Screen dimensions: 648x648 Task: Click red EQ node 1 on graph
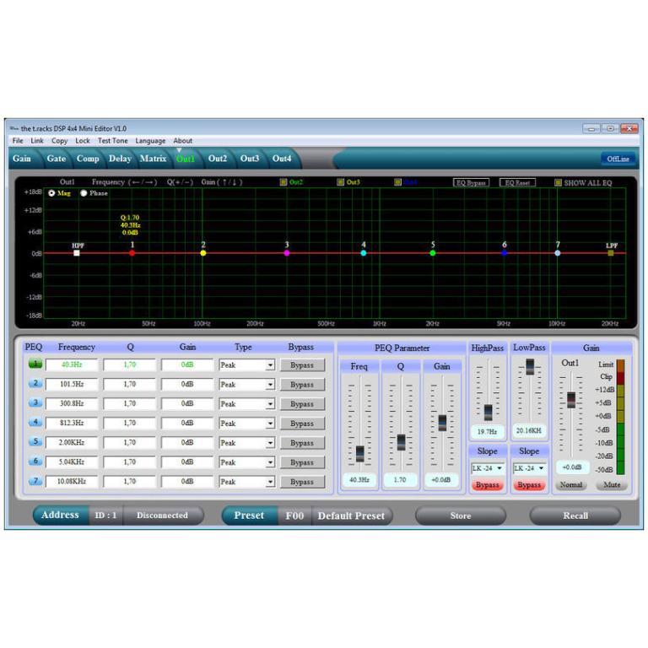132,253
